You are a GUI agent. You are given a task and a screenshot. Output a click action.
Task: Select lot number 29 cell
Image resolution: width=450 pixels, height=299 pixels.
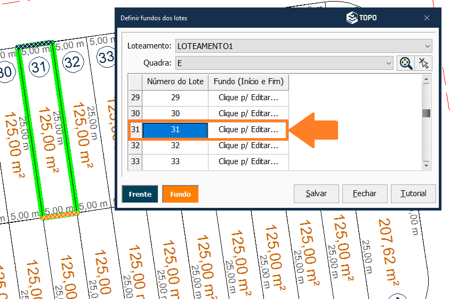tap(175, 98)
